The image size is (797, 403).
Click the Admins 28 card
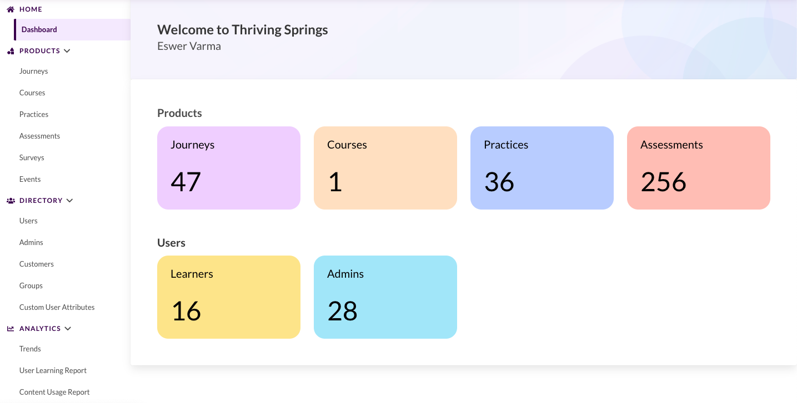pos(385,297)
